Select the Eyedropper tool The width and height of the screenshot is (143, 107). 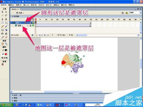pyautogui.click(x=3, y=37)
